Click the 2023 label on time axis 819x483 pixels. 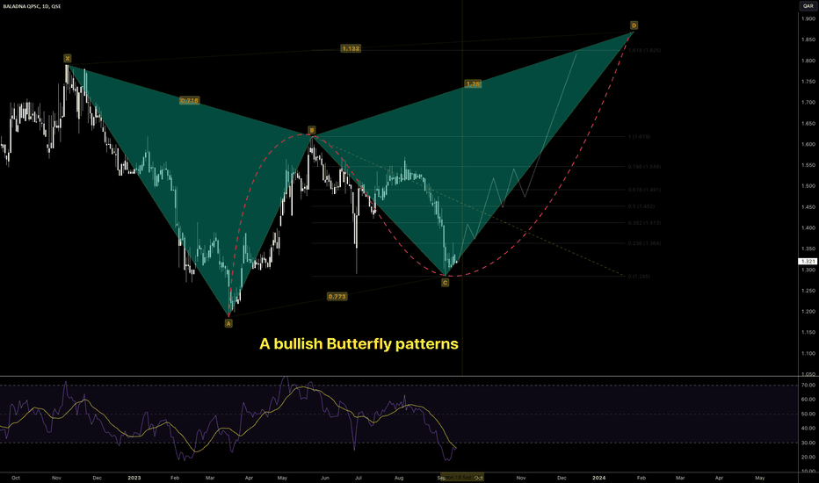(x=134, y=478)
